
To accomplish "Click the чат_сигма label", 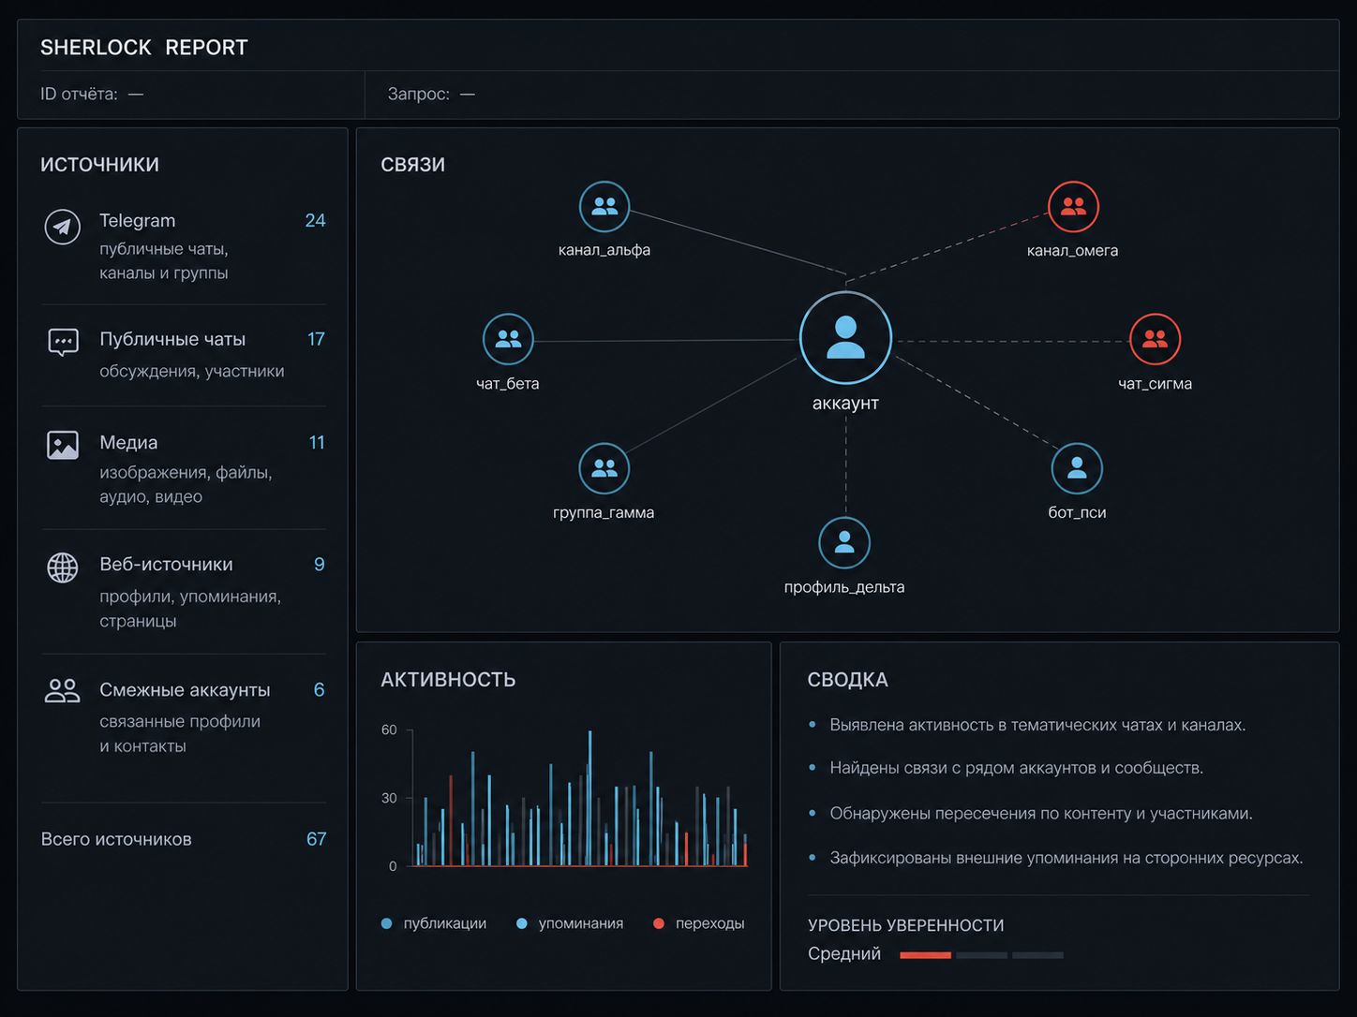I will [x=1156, y=384].
